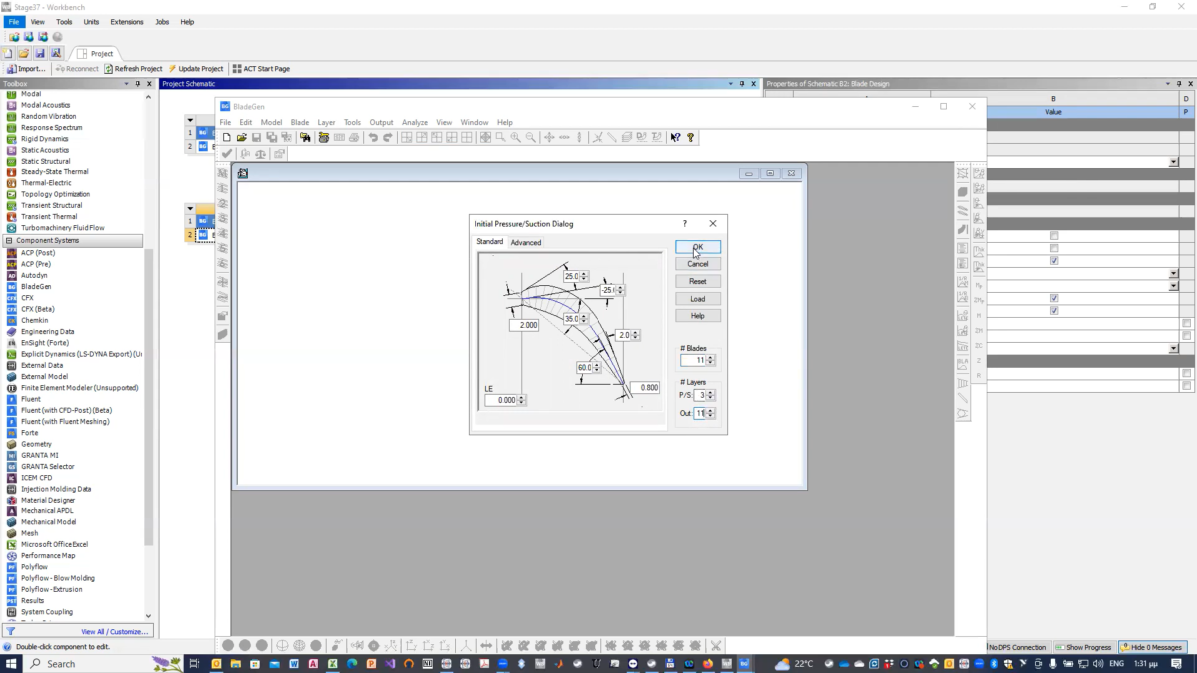1197x673 pixels.
Task: Step the 60.0 angle spinner arrows
Action: tap(598, 368)
